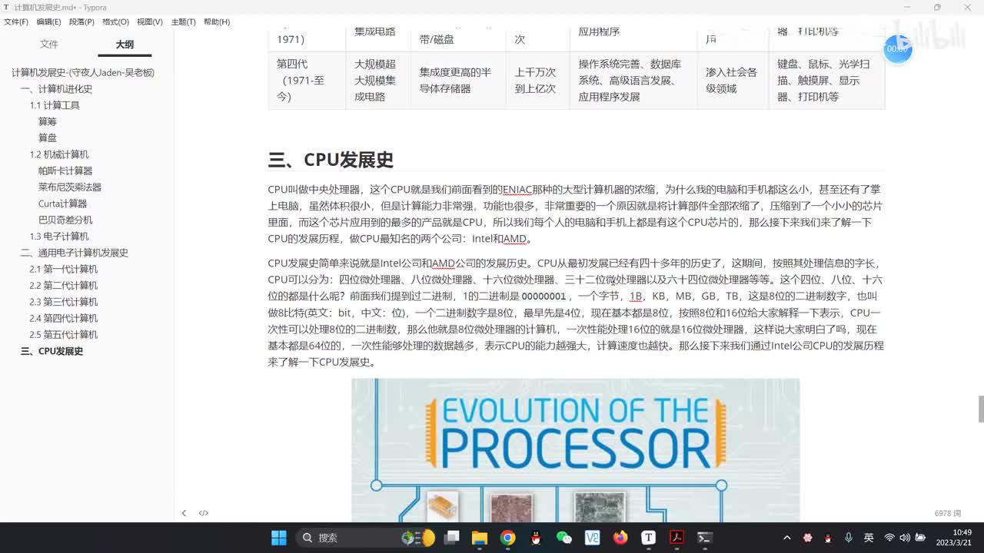This screenshot has width=984, height=553.
Task: Go to outline item 帕斯卡计算器
Action: pyautogui.click(x=65, y=171)
